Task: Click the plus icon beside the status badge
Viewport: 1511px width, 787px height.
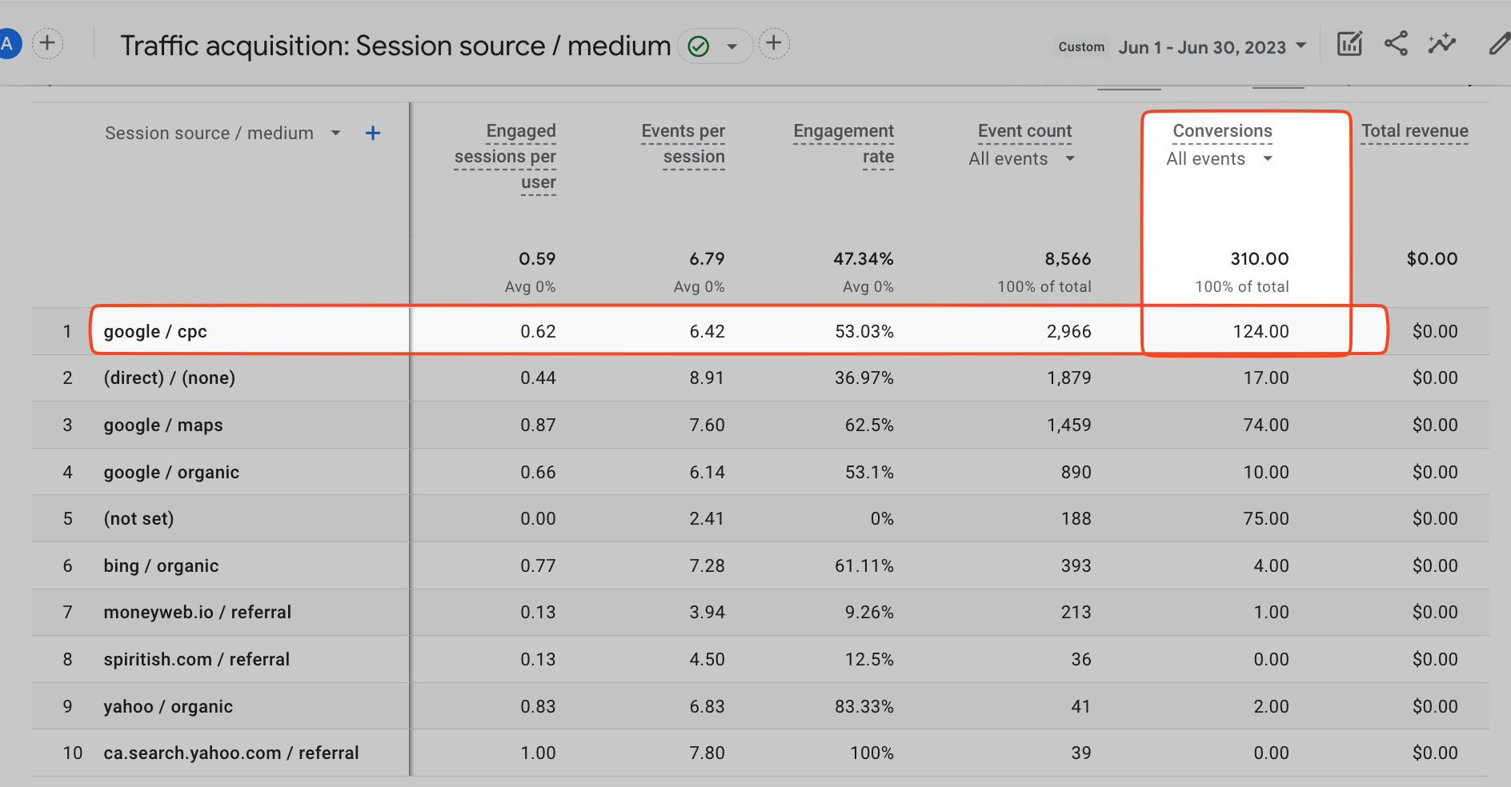Action: click(x=774, y=44)
